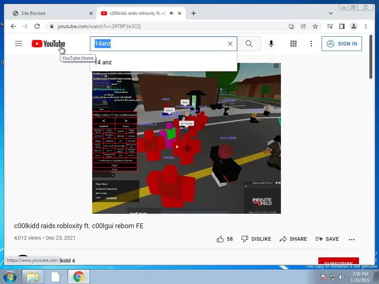Click the DISLIKE button
The width and height of the screenshot is (379, 284).
(256, 239)
